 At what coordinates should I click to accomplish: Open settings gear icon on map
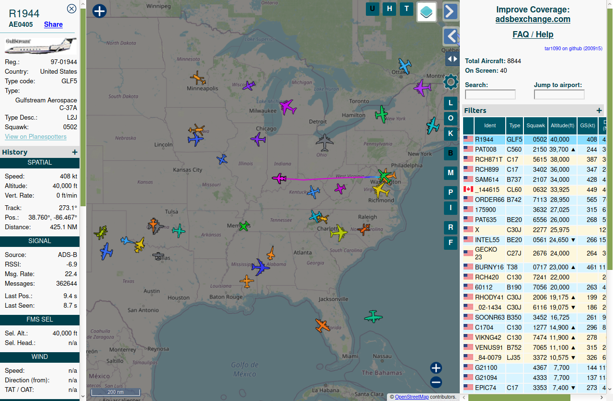(451, 82)
